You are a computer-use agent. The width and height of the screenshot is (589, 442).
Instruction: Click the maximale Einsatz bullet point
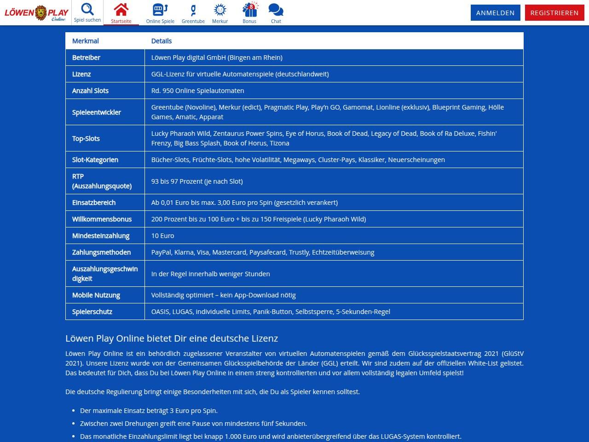(x=149, y=411)
